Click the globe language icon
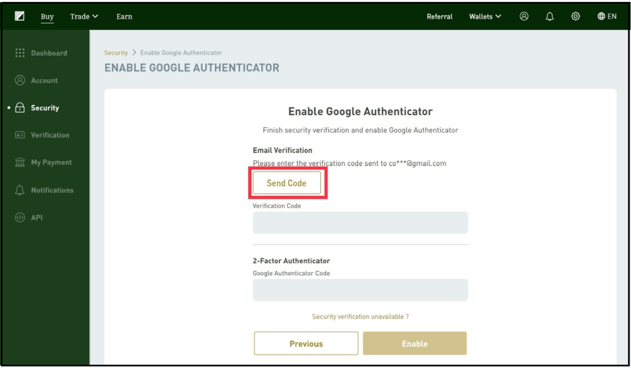This screenshot has height=368, width=631. pyautogui.click(x=601, y=16)
